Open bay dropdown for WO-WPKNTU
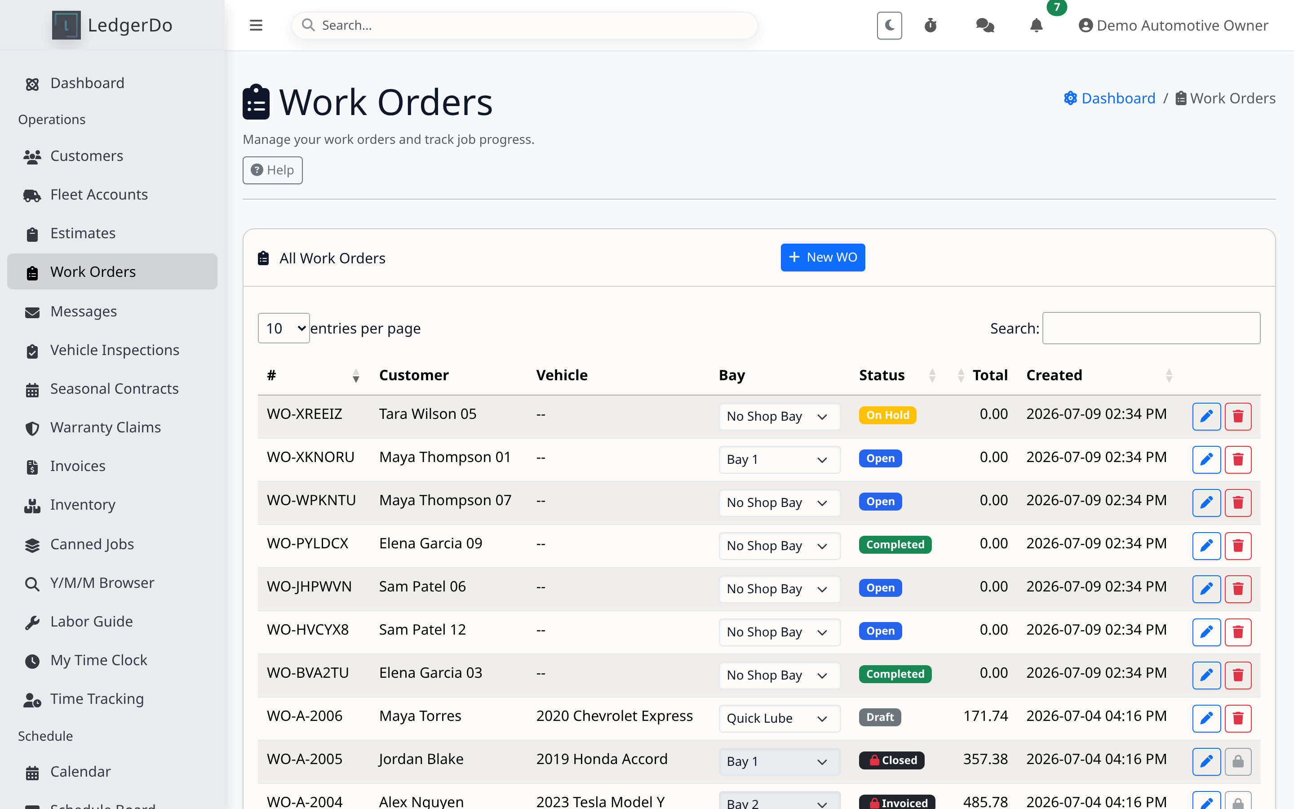Image resolution: width=1294 pixels, height=809 pixels. [779, 502]
